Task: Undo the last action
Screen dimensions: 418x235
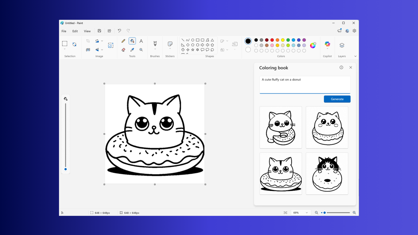Action: pos(119,31)
